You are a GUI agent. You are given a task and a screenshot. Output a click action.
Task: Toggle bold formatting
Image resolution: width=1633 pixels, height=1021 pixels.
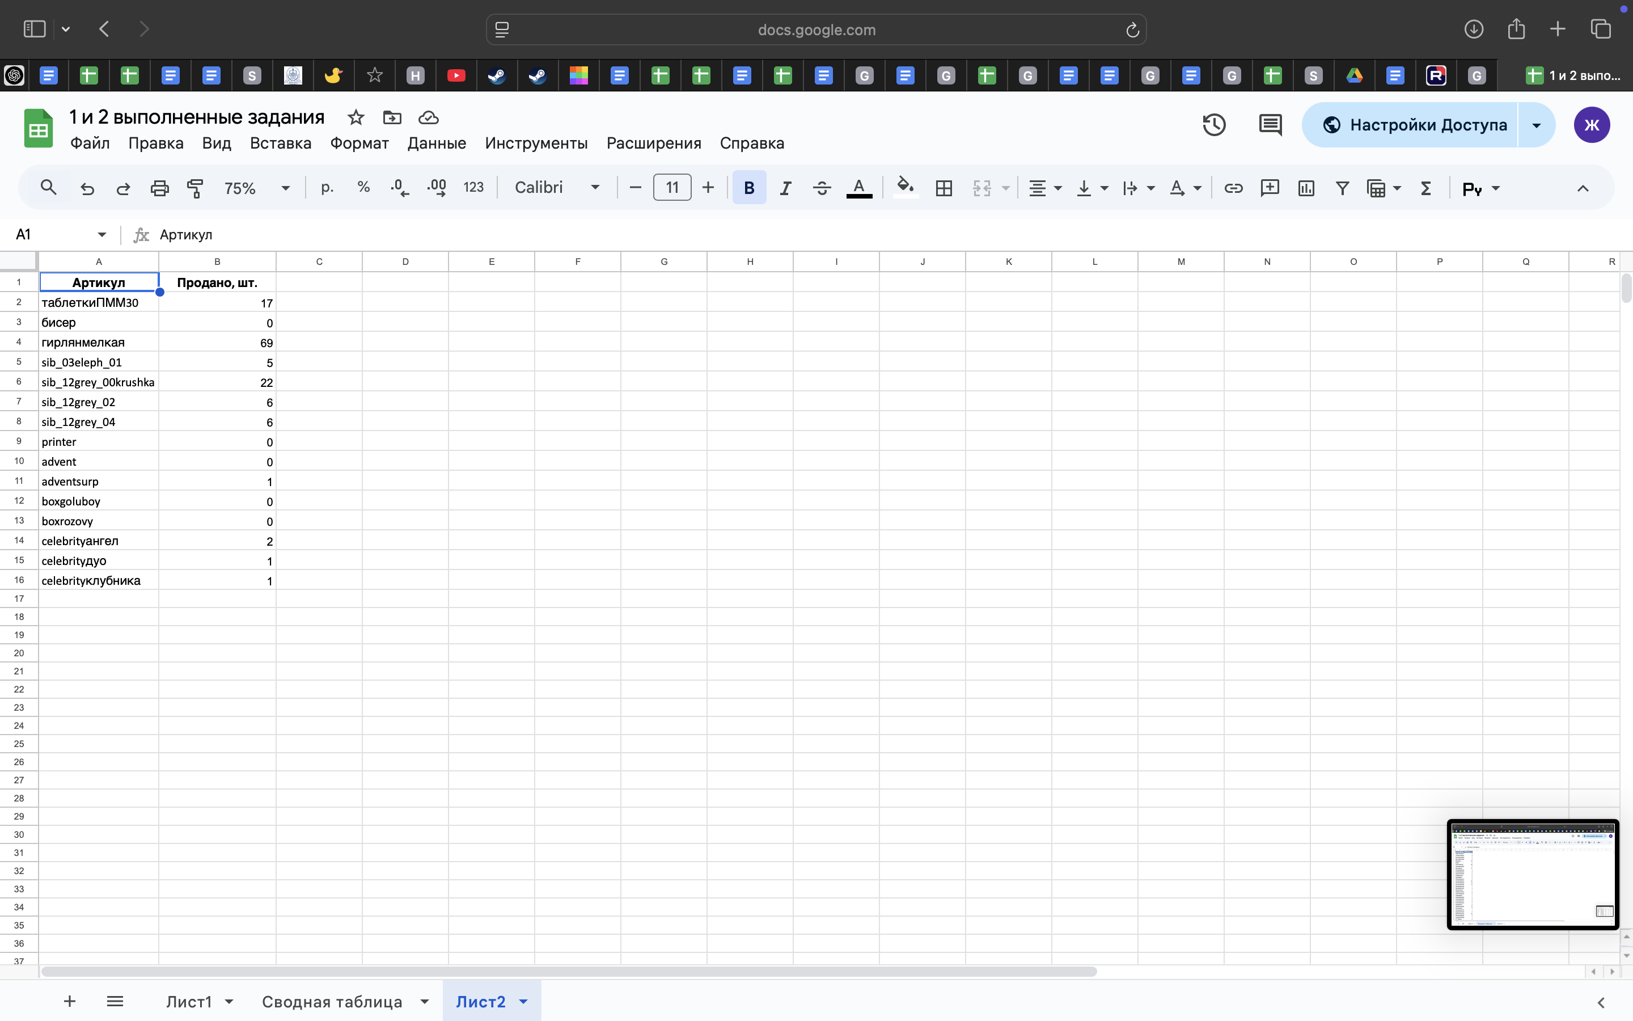pos(749,188)
